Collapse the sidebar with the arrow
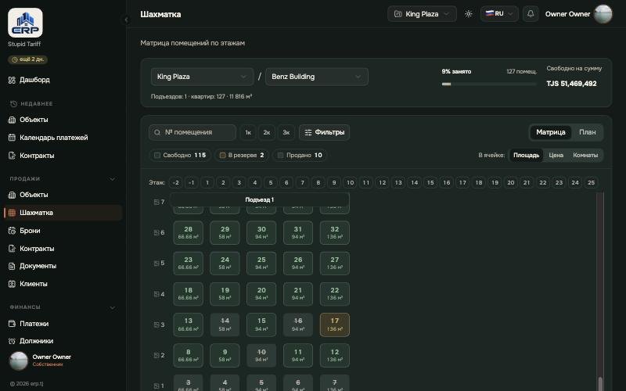 click(x=126, y=20)
